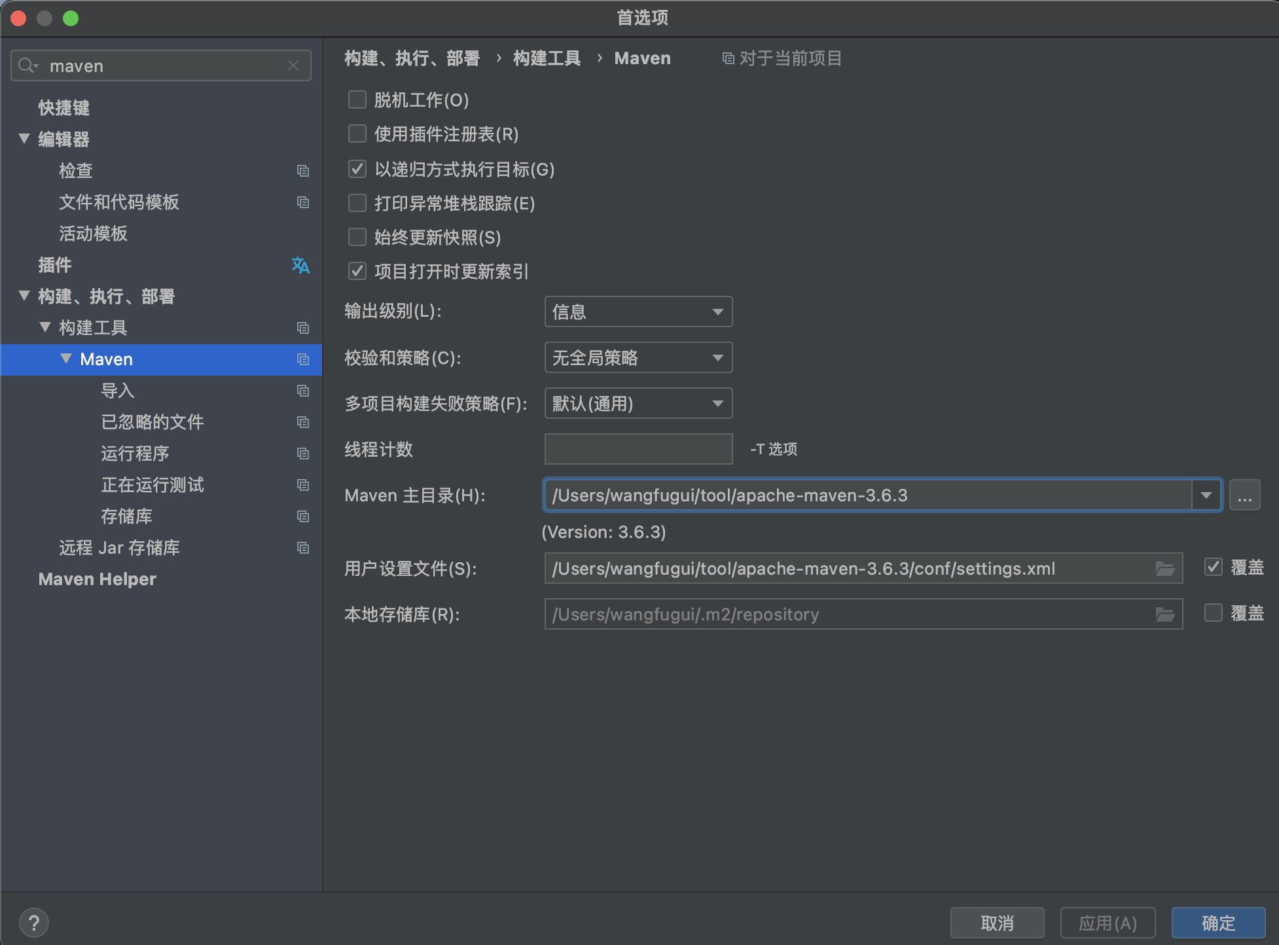
Task: Enable 始终更新快照(S) checkbox
Action: (357, 237)
